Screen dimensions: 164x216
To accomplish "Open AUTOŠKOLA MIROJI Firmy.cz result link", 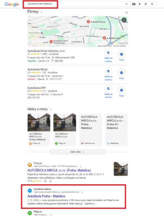I will point(59,170).
